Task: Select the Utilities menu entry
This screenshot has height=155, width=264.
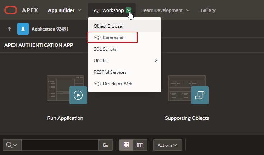Action: [x=125, y=60]
